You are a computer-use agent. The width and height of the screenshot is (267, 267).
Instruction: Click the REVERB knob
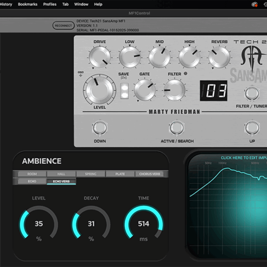[x=219, y=58]
